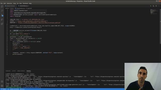Click the Python interpreter version in status bar
This screenshot has height=90, width=161.
(x=15, y=89)
